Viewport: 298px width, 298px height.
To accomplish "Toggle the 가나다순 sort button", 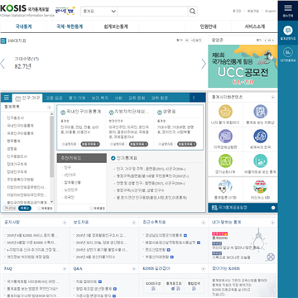I will point(9,209).
